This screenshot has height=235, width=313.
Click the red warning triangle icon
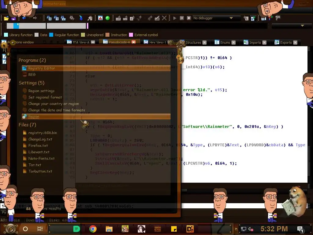pyautogui.click(x=100, y=18)
